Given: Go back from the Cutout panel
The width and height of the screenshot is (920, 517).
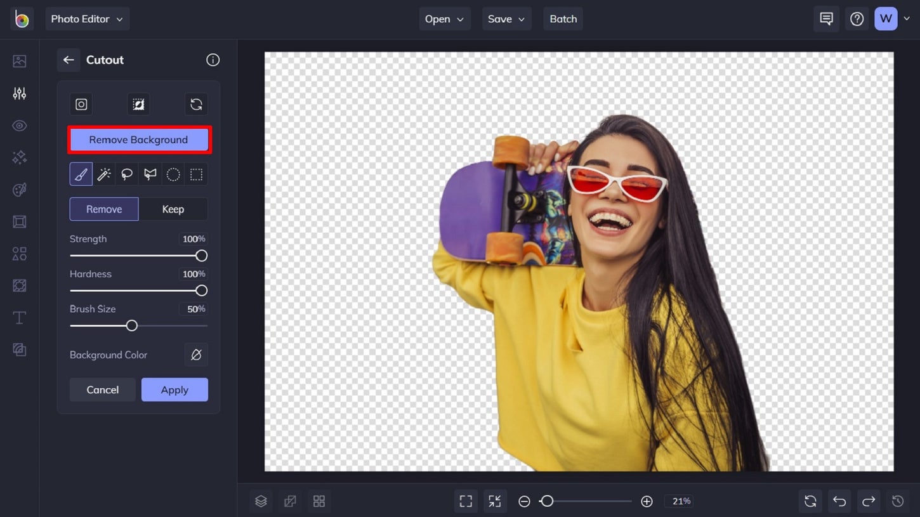Looking at the screenshot, I should tap(69, 60).
